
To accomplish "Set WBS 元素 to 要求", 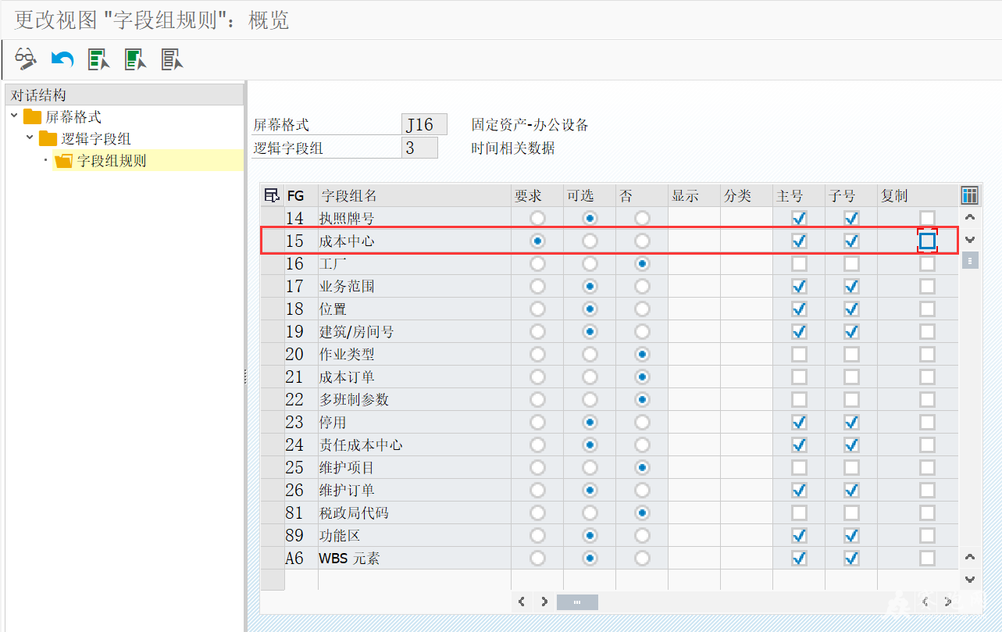I will 537,558.
